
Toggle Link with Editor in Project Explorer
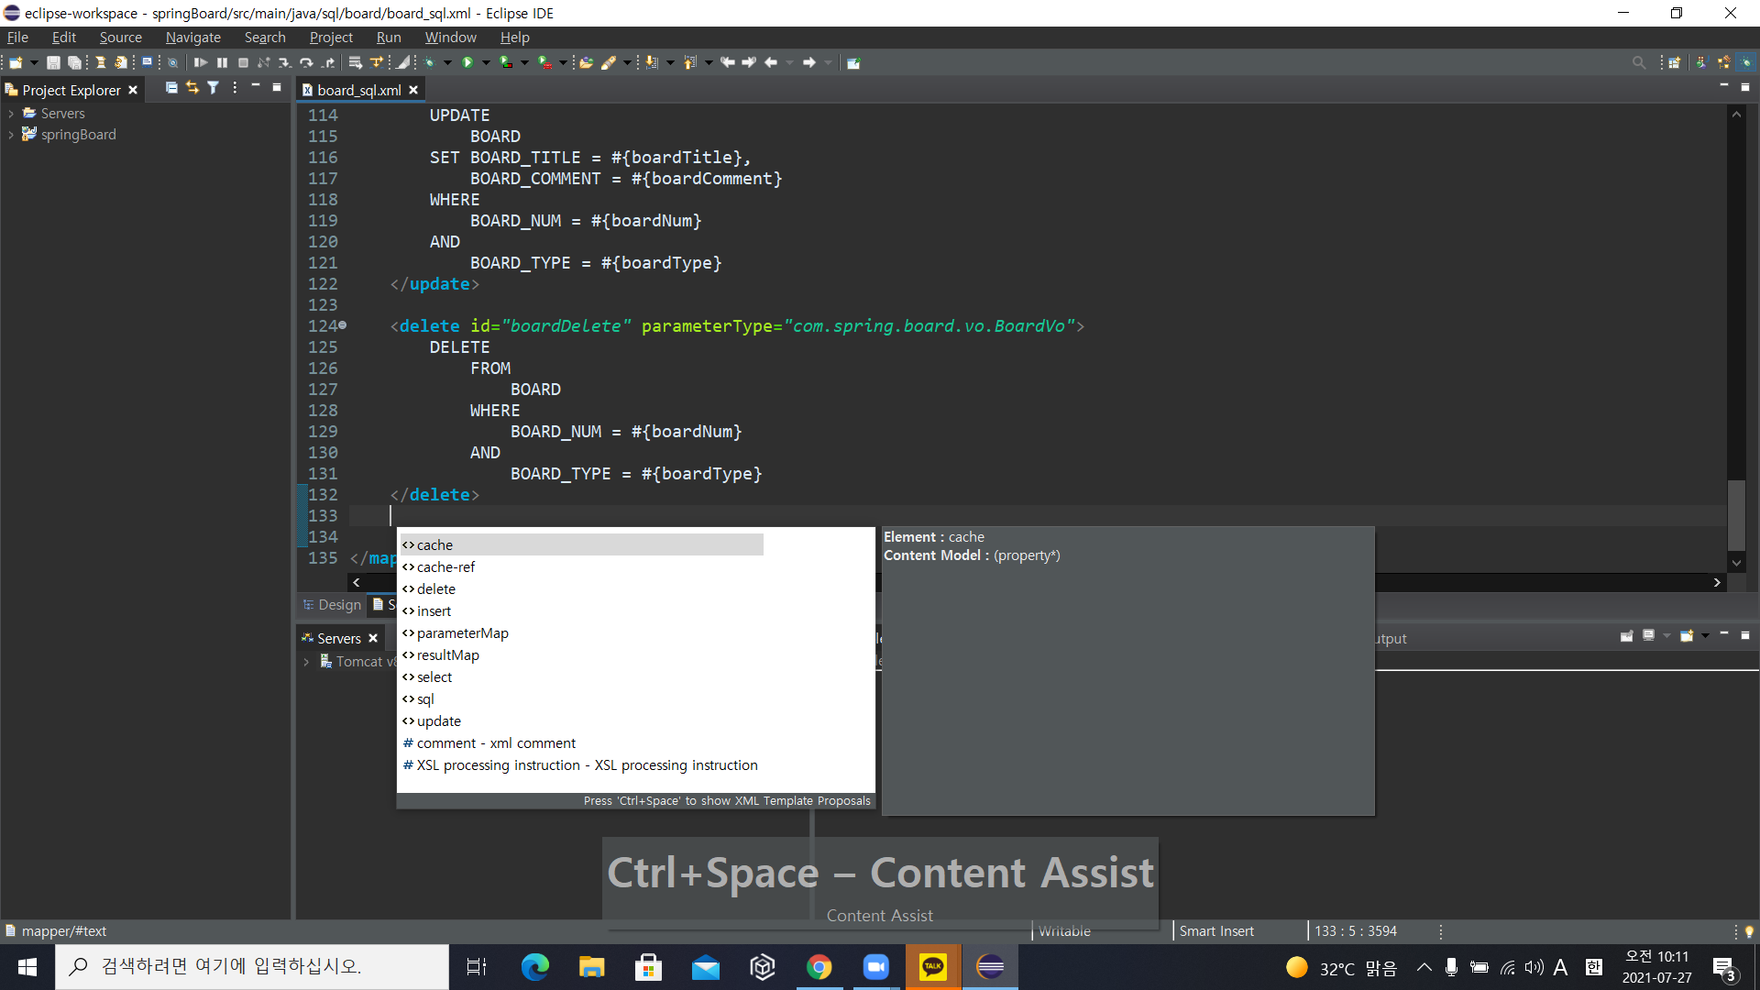click(x=192, y=88)
